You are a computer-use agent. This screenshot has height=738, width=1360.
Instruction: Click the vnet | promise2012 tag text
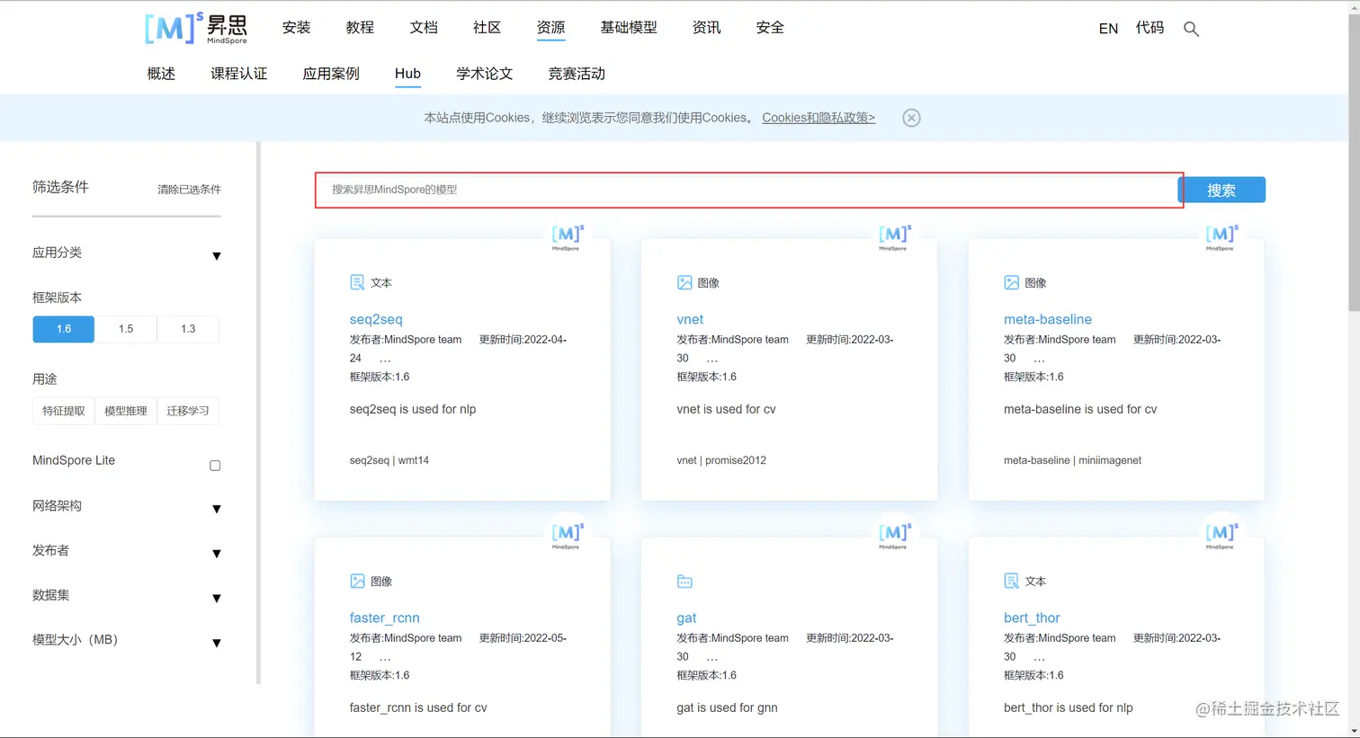(721, 460)
